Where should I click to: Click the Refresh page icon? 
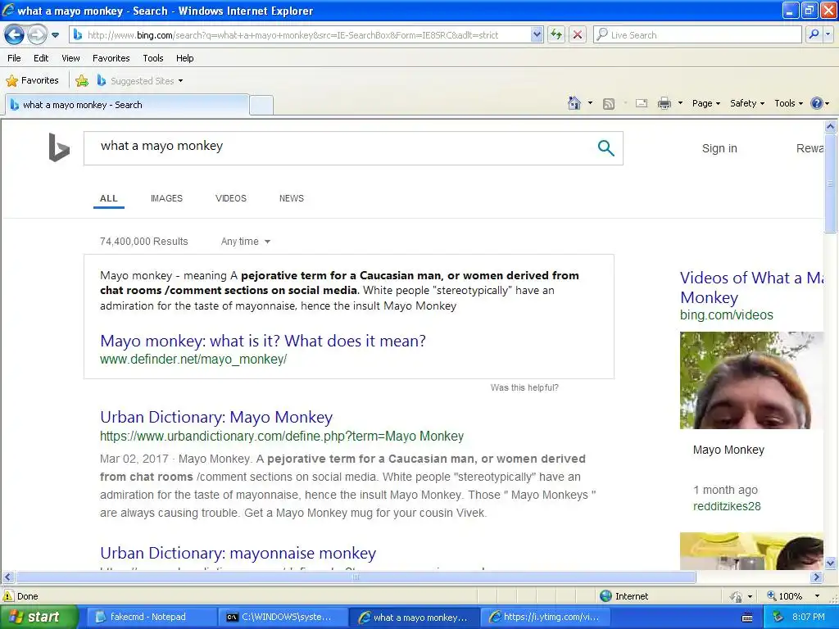pos(556,34)
